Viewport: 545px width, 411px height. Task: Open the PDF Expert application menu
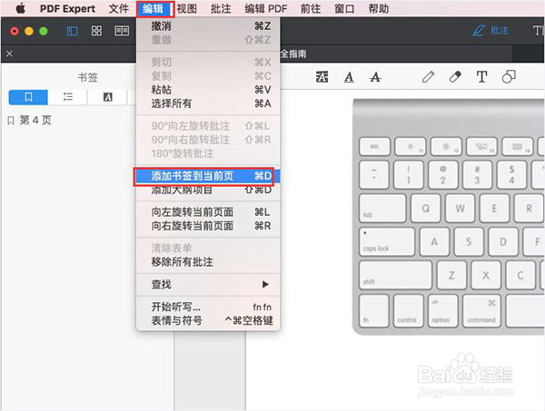point(67,9)
